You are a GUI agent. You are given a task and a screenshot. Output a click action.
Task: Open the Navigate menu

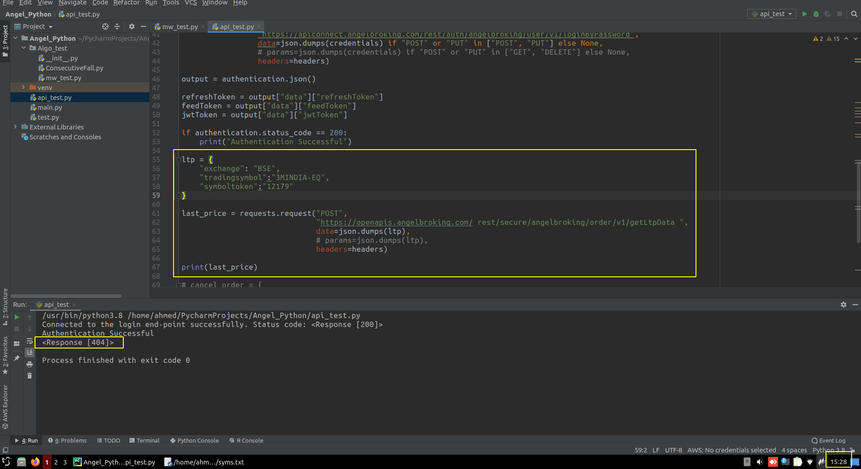click(72, 3)
